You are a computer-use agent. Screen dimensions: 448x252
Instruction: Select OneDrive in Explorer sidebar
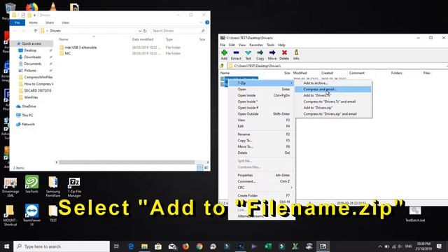(29, 106)
